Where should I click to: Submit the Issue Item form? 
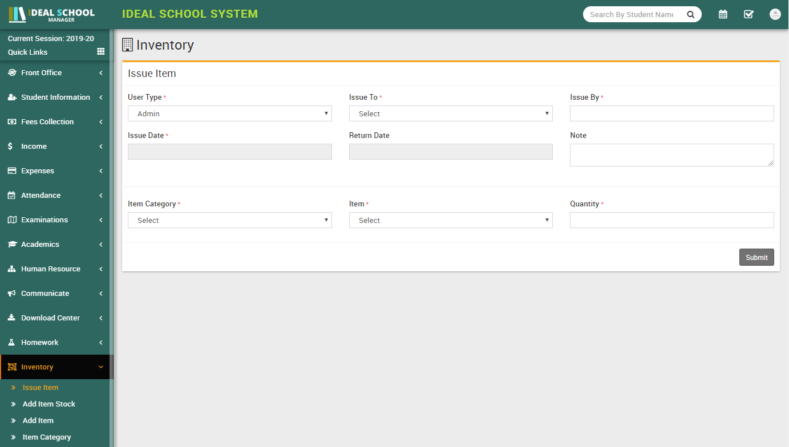(x=756, y=257)
